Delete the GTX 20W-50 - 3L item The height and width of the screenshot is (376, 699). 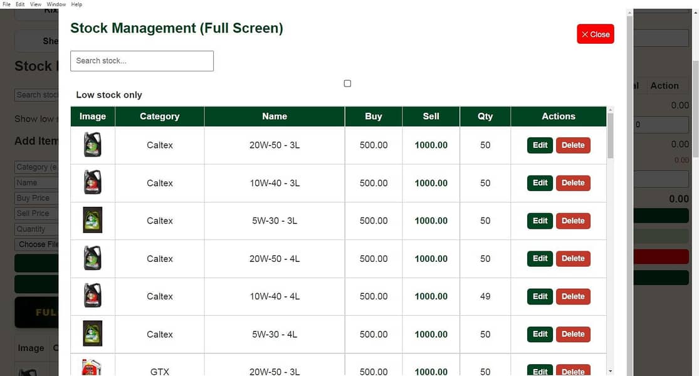pos(573,370)
